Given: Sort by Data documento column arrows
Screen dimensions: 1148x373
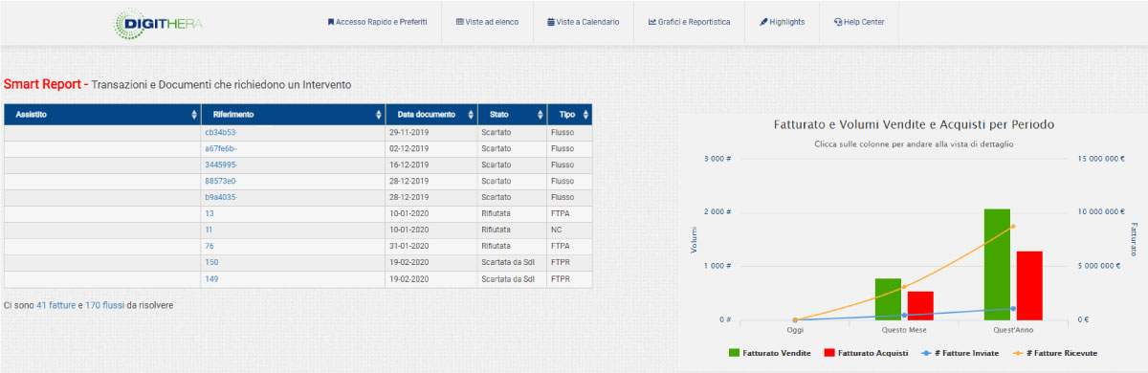Looking at the screenshot, I should 470,115.
